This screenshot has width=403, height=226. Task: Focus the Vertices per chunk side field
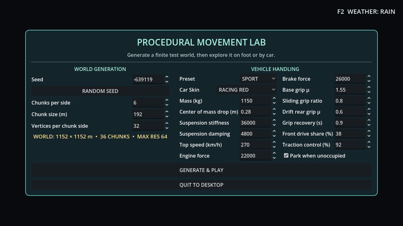point(148,126)
